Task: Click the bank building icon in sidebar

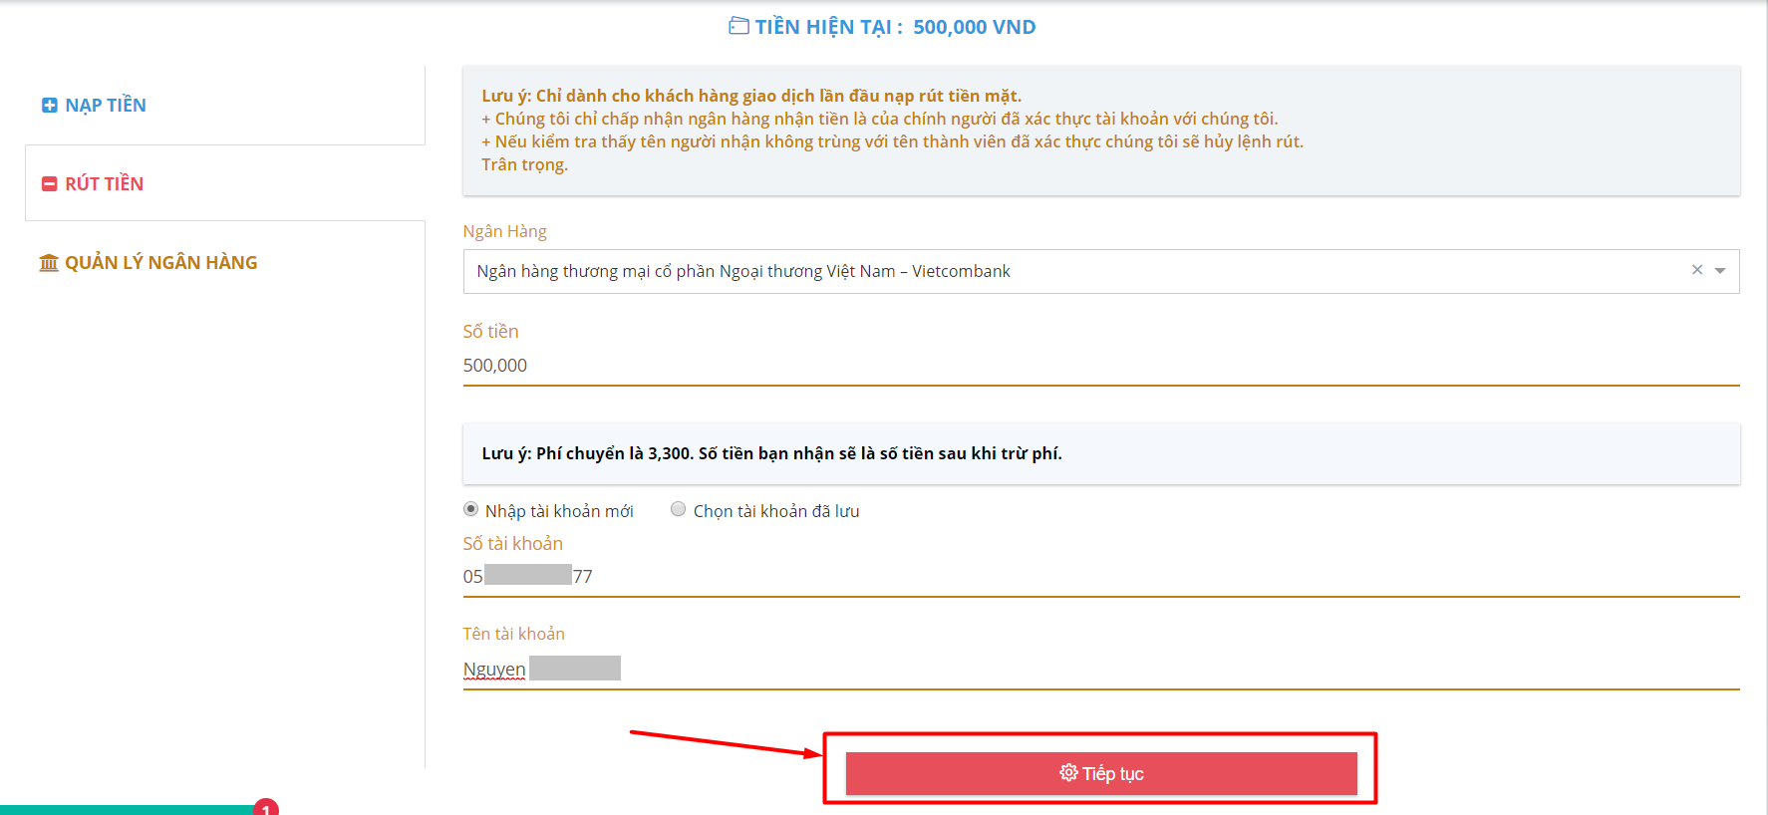Action: tap(49, 263)
